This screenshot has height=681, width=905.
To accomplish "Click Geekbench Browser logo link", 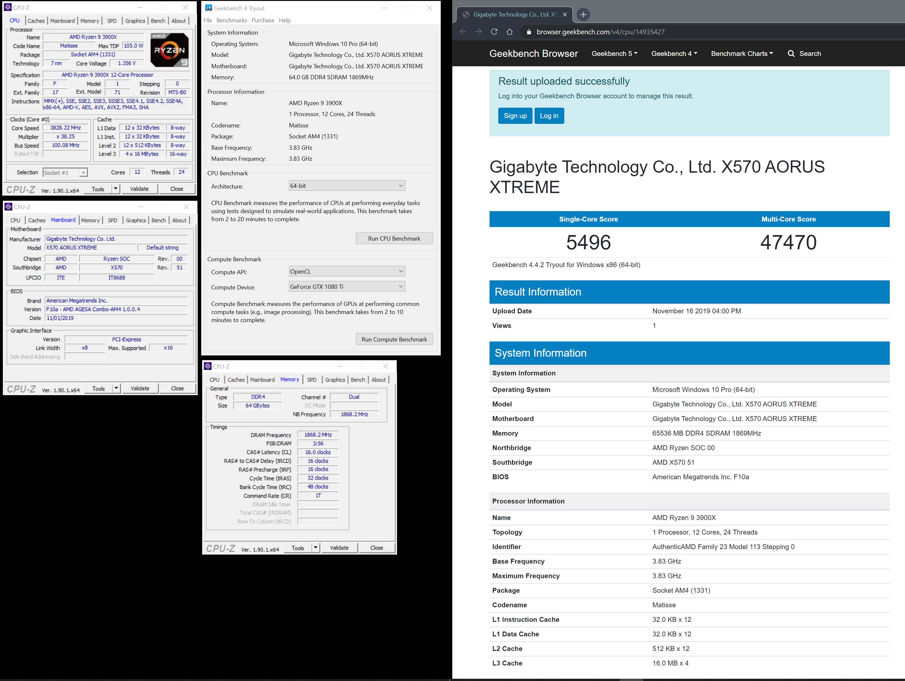I will pyautogui.click(x=534, y=54).
